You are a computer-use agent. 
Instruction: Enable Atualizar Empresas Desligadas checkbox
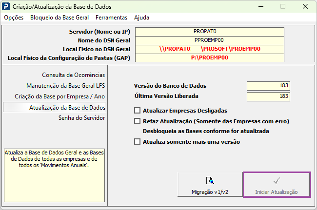click(137, 111)
